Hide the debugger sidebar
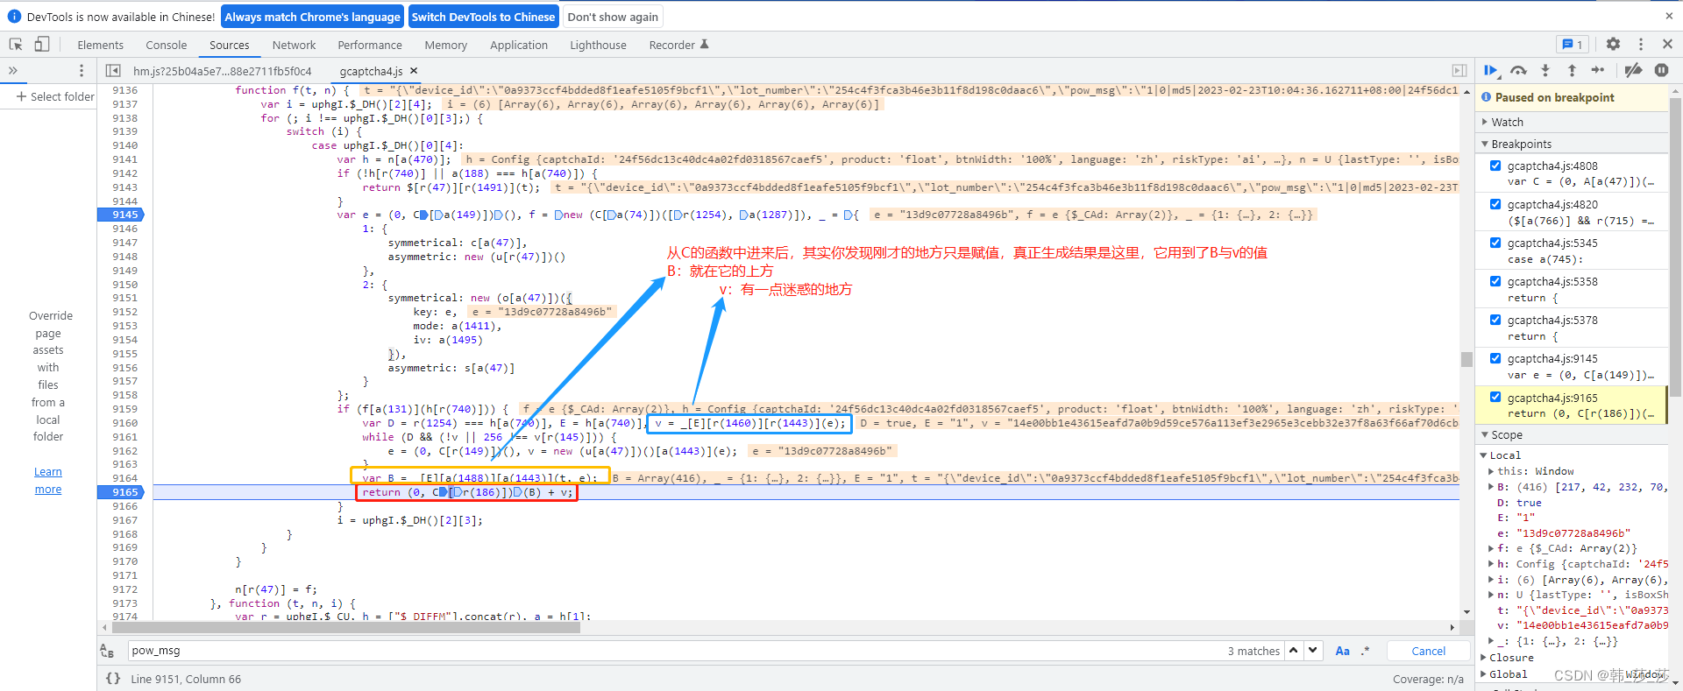Screen dimensions: 1683x691 (1459, 70)
